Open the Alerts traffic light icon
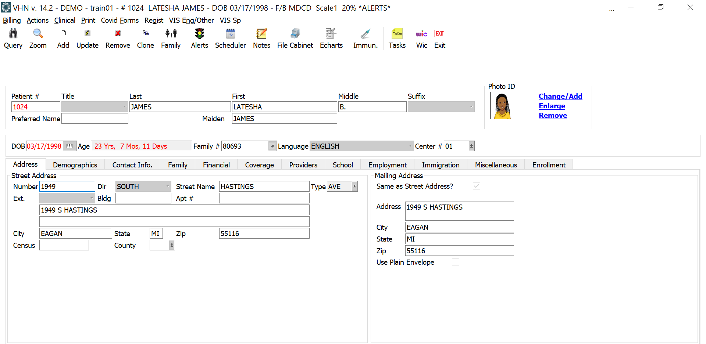 point(199,39)
